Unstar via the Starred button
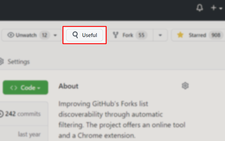 [198, 35]
